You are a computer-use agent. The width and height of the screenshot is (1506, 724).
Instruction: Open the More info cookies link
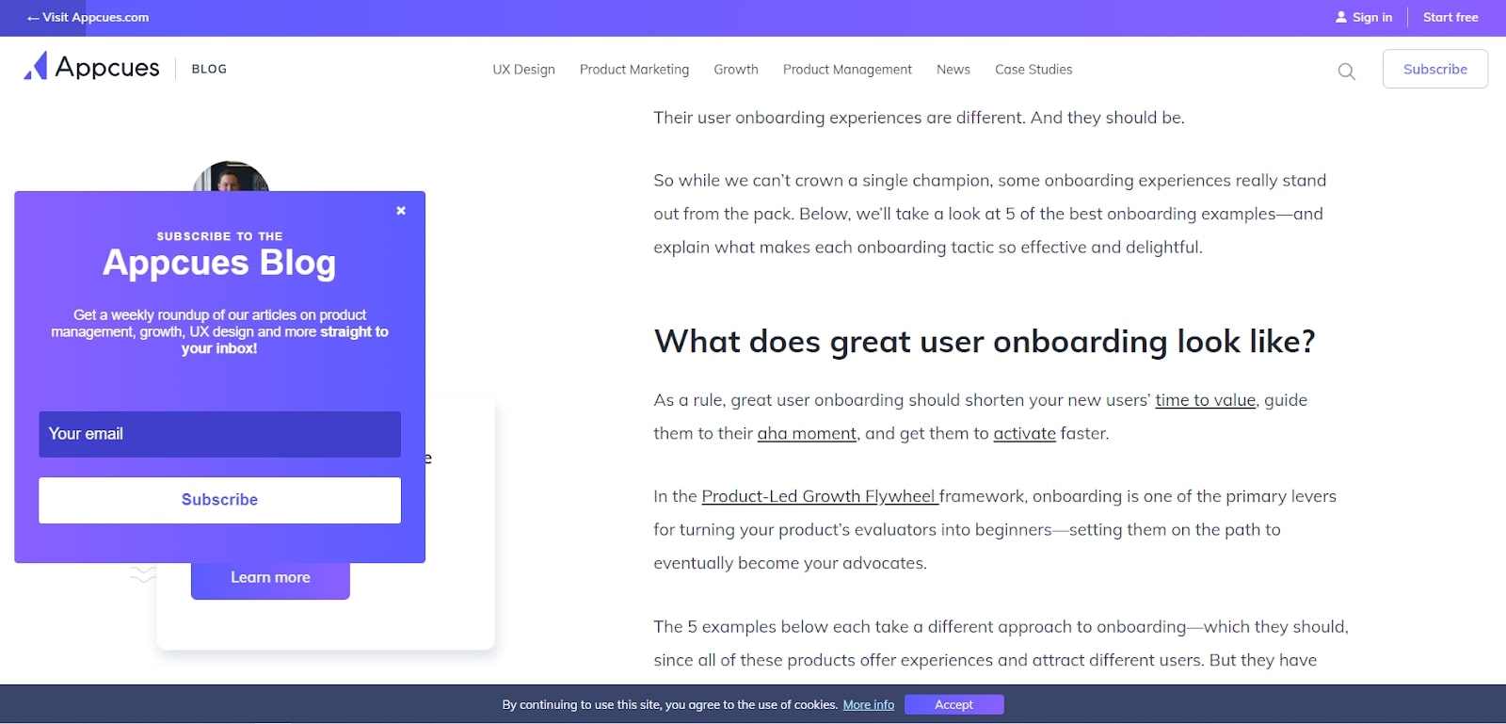pyautogui.click(x=868, y=704)
